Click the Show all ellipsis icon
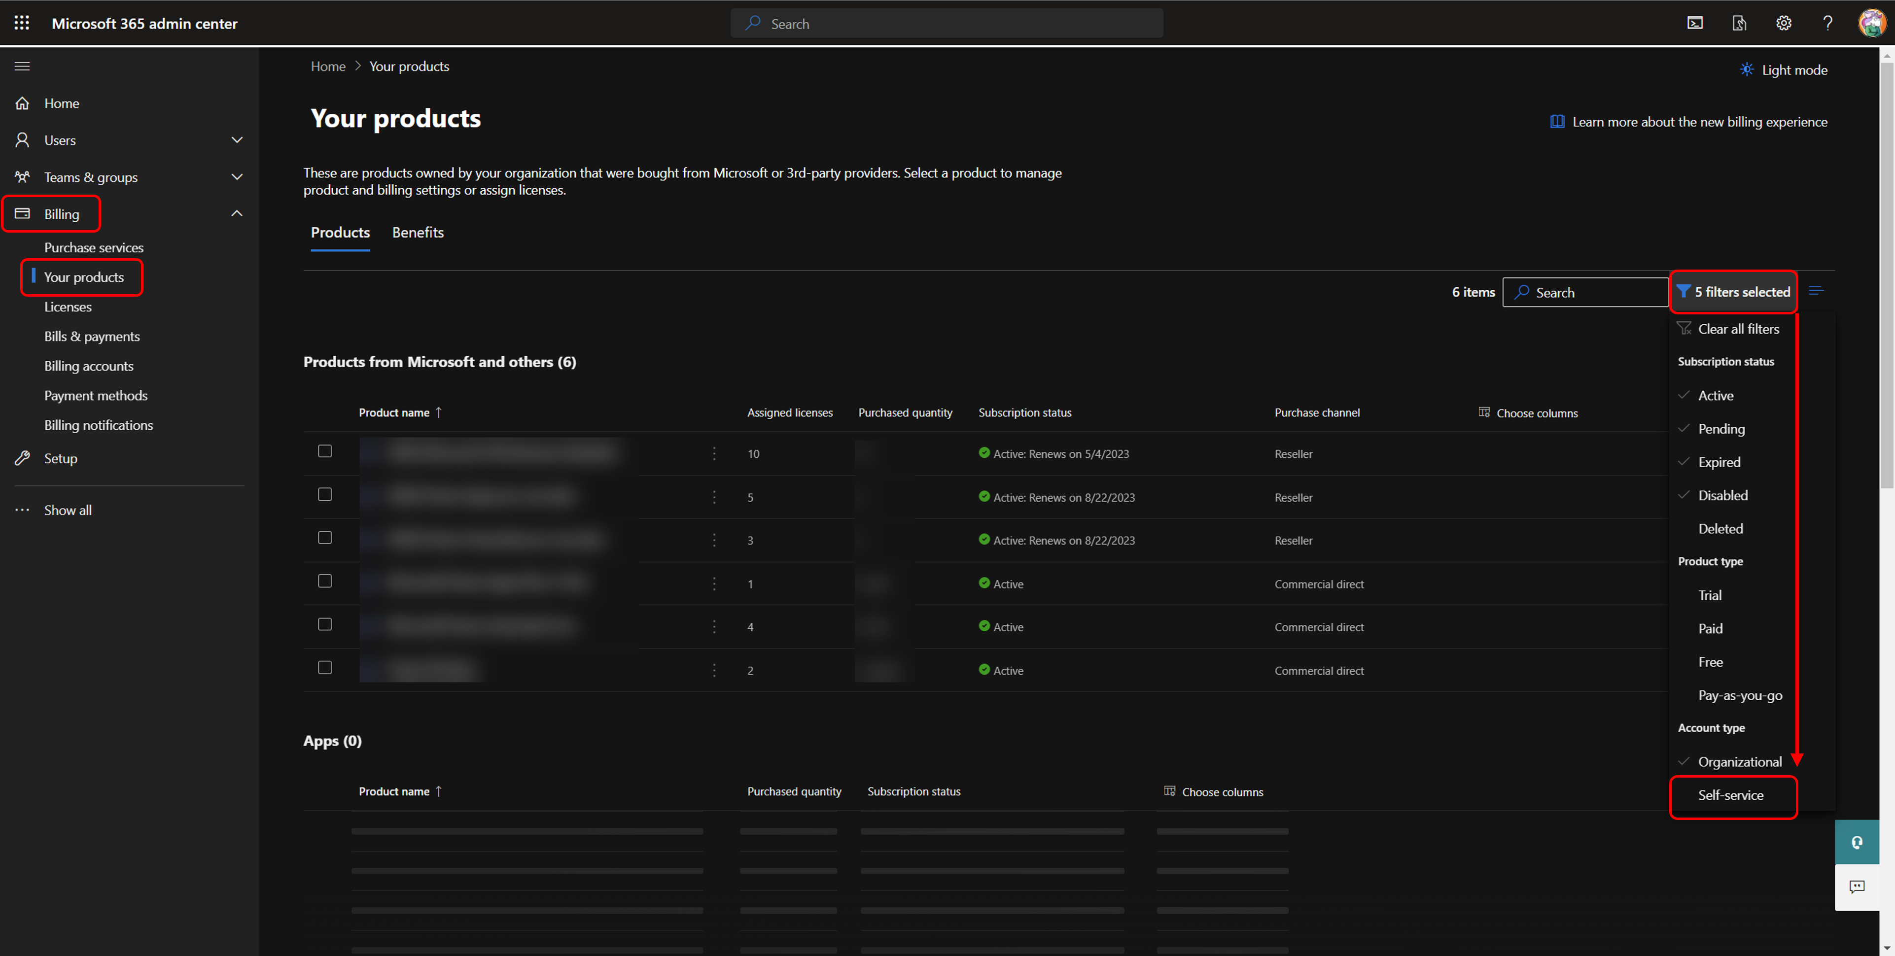The height and width of the screenshot is (956, 1895). coord(23,510)
